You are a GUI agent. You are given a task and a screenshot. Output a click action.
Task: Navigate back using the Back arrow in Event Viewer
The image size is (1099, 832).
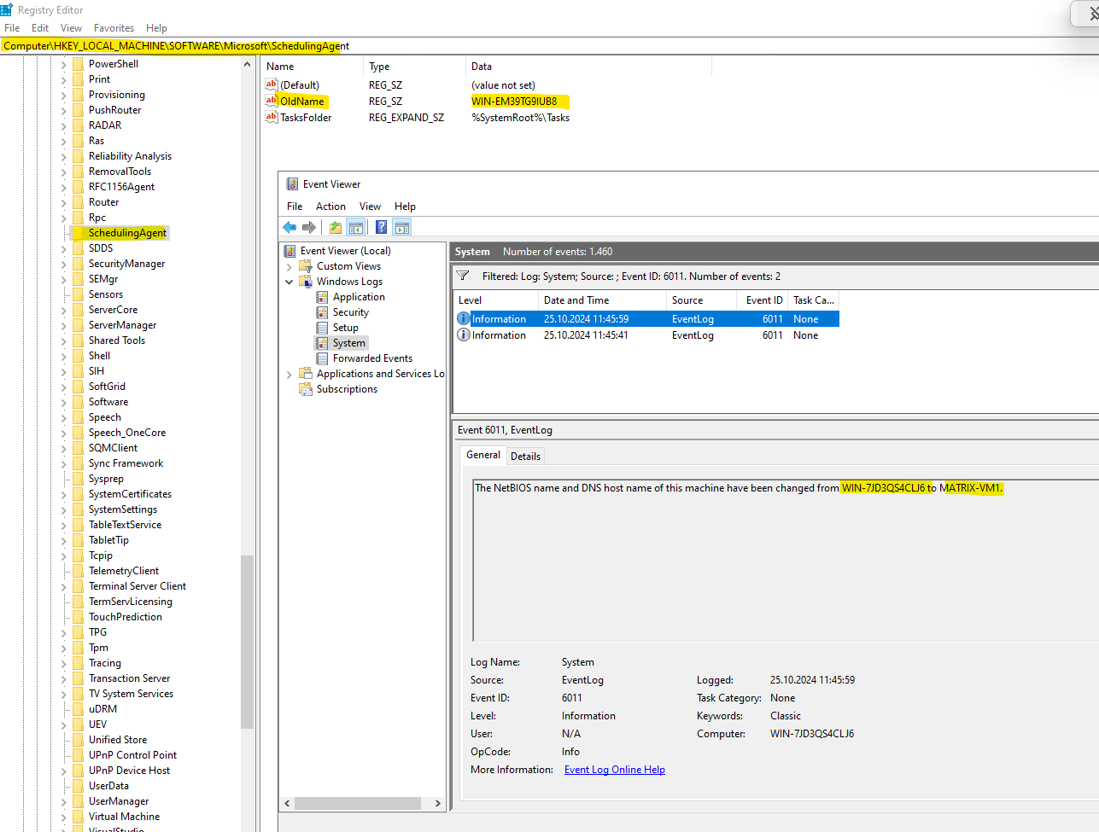click(289, 227)
